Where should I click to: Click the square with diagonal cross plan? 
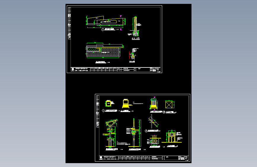(x=169, y=105)
